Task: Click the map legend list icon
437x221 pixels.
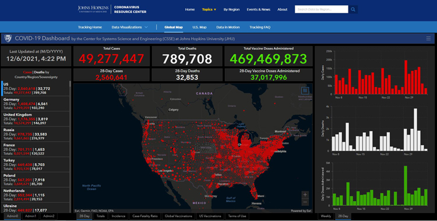Action: coord(305,90)
